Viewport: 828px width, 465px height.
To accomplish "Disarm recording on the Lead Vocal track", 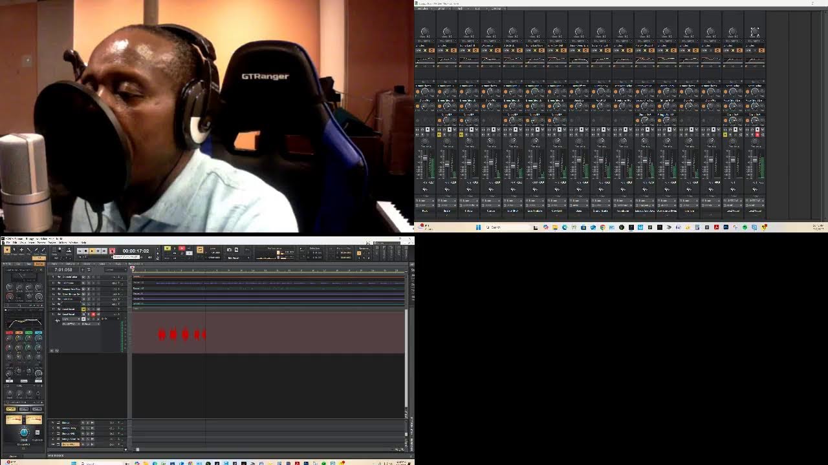I will (93, 314).
